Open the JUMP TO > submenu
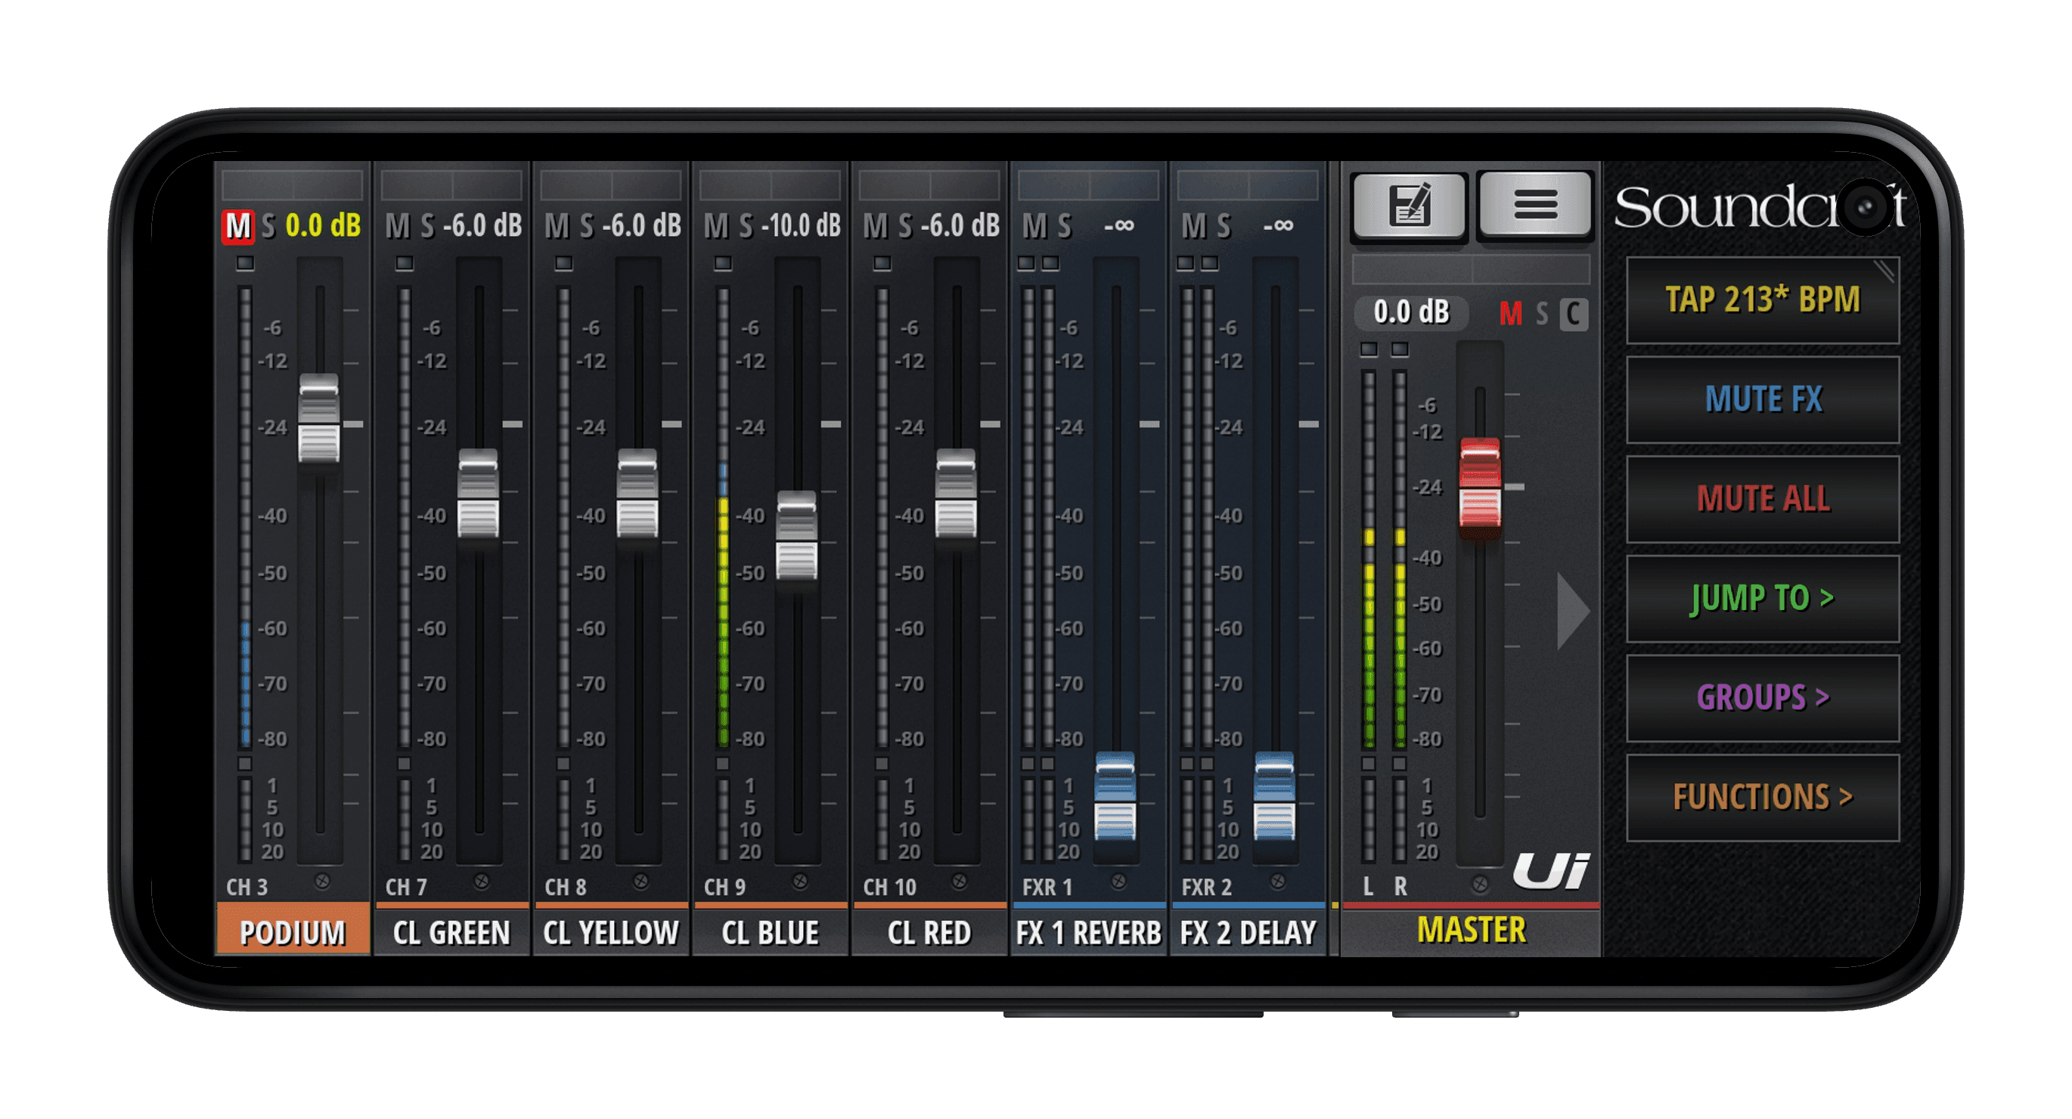Viewport: 2072px width, 1119px height. (x=1762, y=599)
